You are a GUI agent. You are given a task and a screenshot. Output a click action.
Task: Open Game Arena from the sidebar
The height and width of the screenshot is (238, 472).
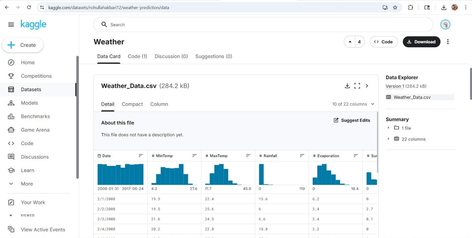35,130
